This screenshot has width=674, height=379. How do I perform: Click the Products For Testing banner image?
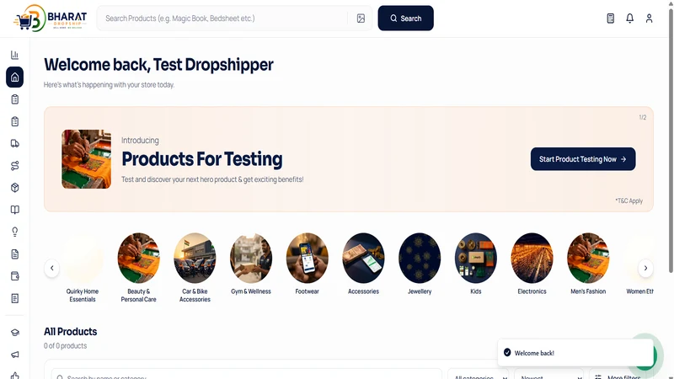click(87, 159)
